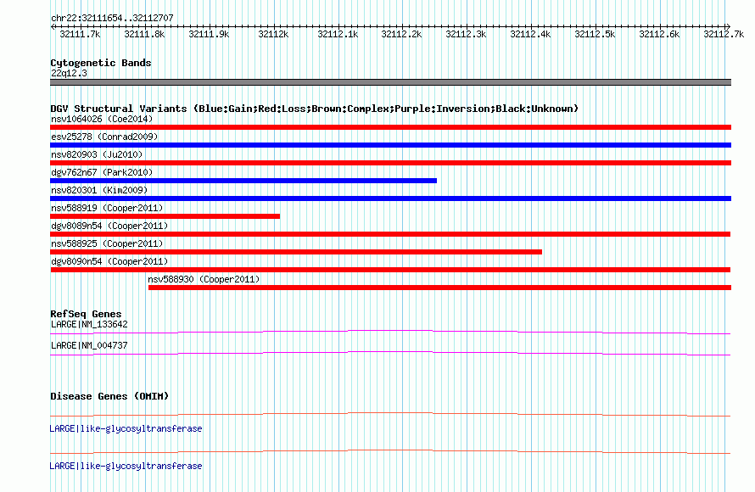Open variant label nsv588925 (Cooper2011)

(x=107, y=243)
